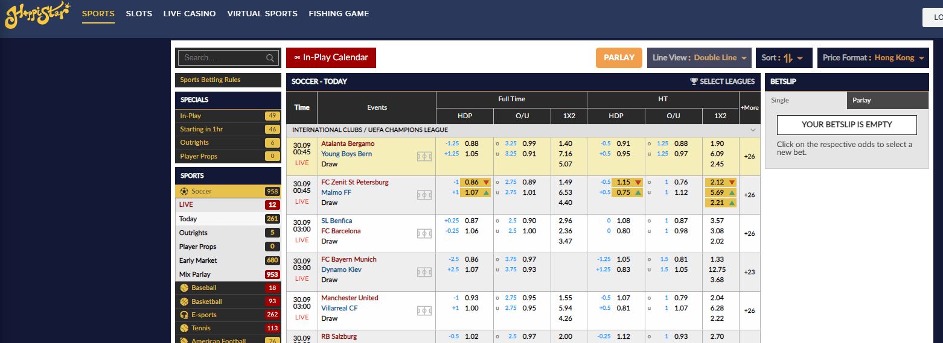Expand +26 markets for Atalanta Bergamo

tap(750, 156)
